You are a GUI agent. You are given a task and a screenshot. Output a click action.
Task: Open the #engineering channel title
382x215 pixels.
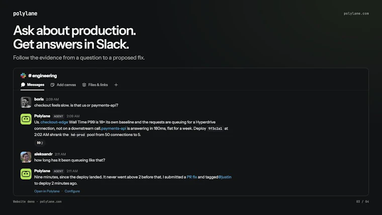coord(42,76)
